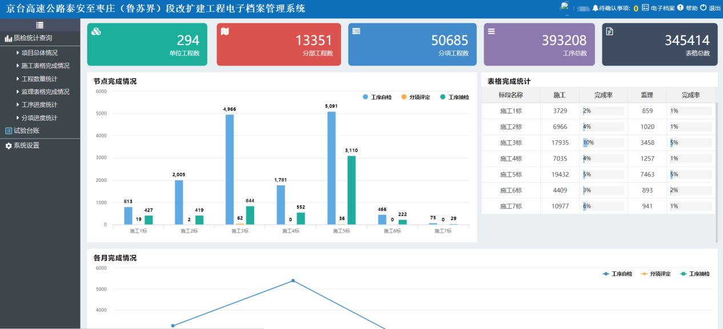Click the bell notification icon
Viewport: 723px width, 329px height.
pyautogui.click(x=595, y=8)
